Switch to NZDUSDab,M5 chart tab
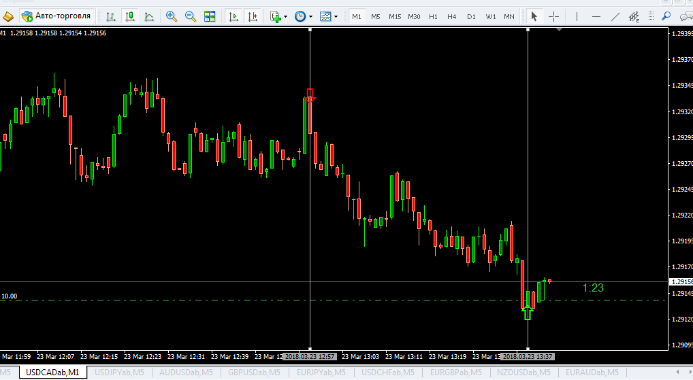This screenshot has height=380, width=693. (x=523, y=372)
